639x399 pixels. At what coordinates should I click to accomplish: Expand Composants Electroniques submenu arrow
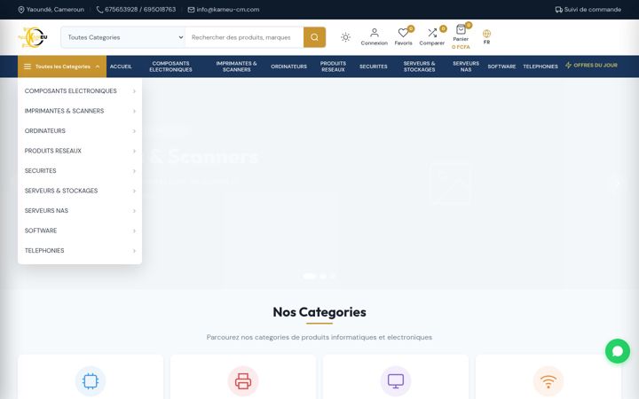click(x=134, y=91)
